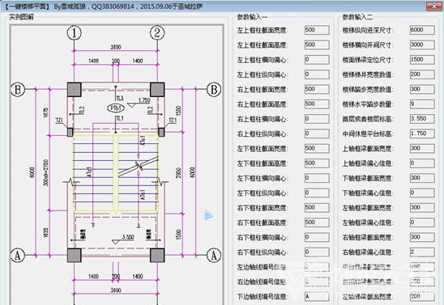This screenshot has width=444, height=305.
Task: Click the 首层或者楼层标高 label text
Action: click(x=367, y=119)
